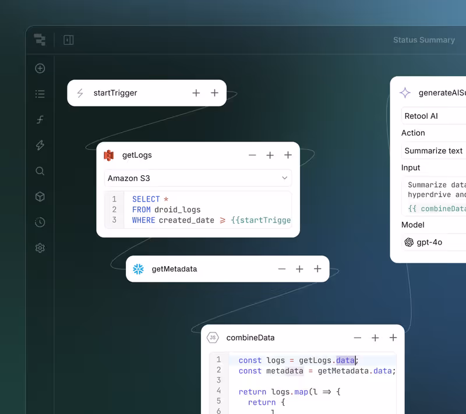Open the triggers lightning sidebar icon
This screenshot has width=466, height=414.
pyautogui.click(x=40, y=145)
